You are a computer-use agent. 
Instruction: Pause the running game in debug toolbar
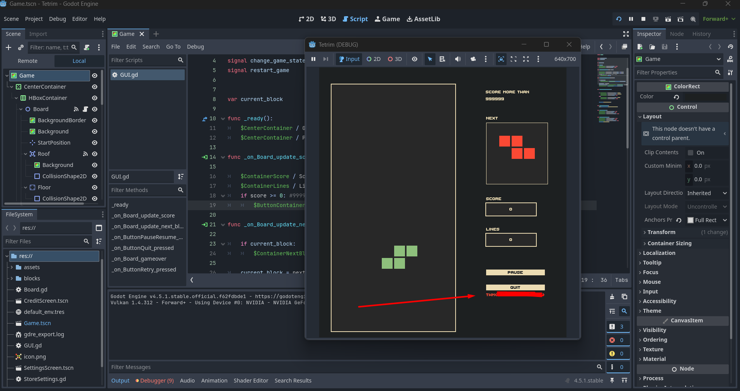[313, 59]
